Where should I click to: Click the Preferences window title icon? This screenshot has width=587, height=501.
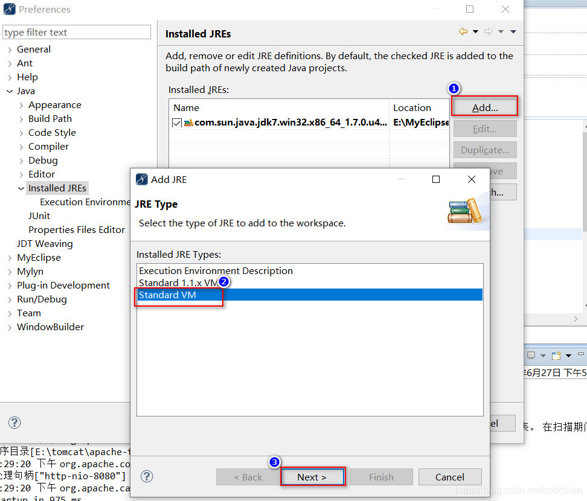point(9,9)
